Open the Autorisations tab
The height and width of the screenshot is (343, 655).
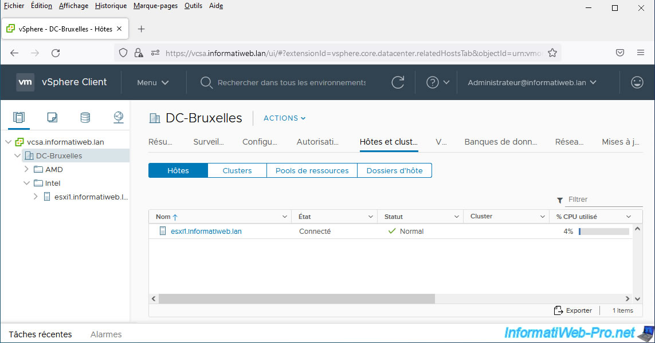pos(317,142)
